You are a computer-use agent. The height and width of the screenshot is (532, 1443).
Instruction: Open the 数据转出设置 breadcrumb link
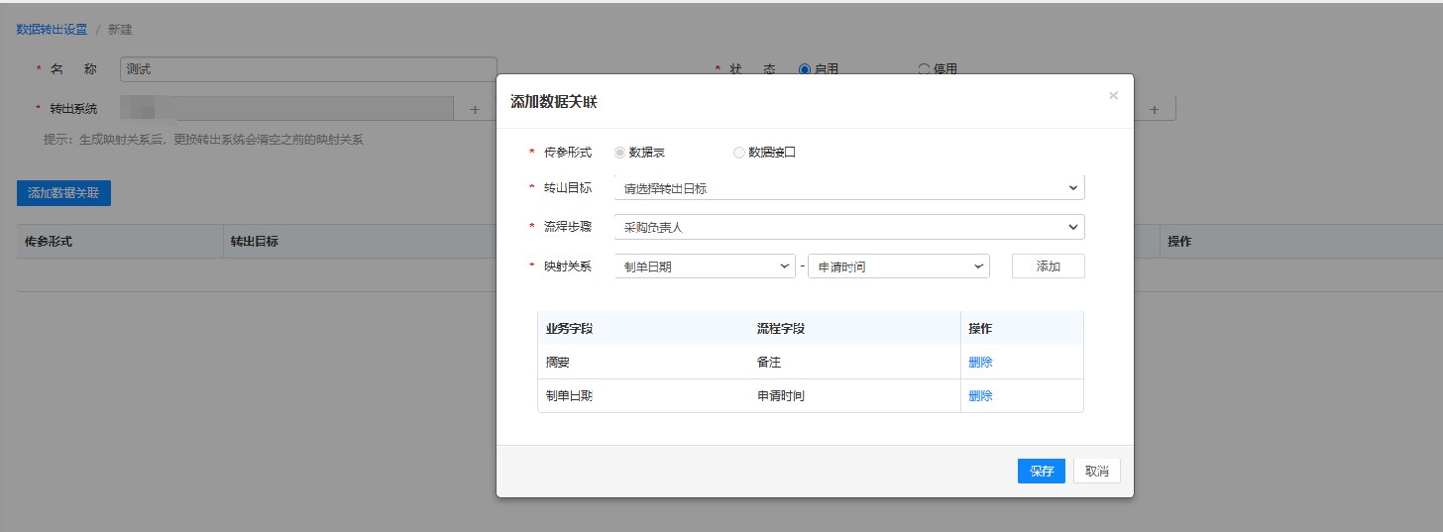[x=53, y=30]
